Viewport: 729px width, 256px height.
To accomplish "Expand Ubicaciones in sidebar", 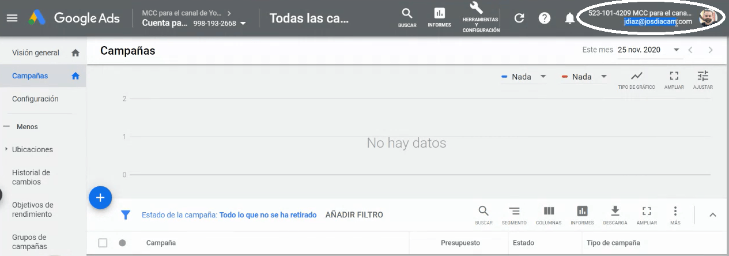I will coord(6,149).
